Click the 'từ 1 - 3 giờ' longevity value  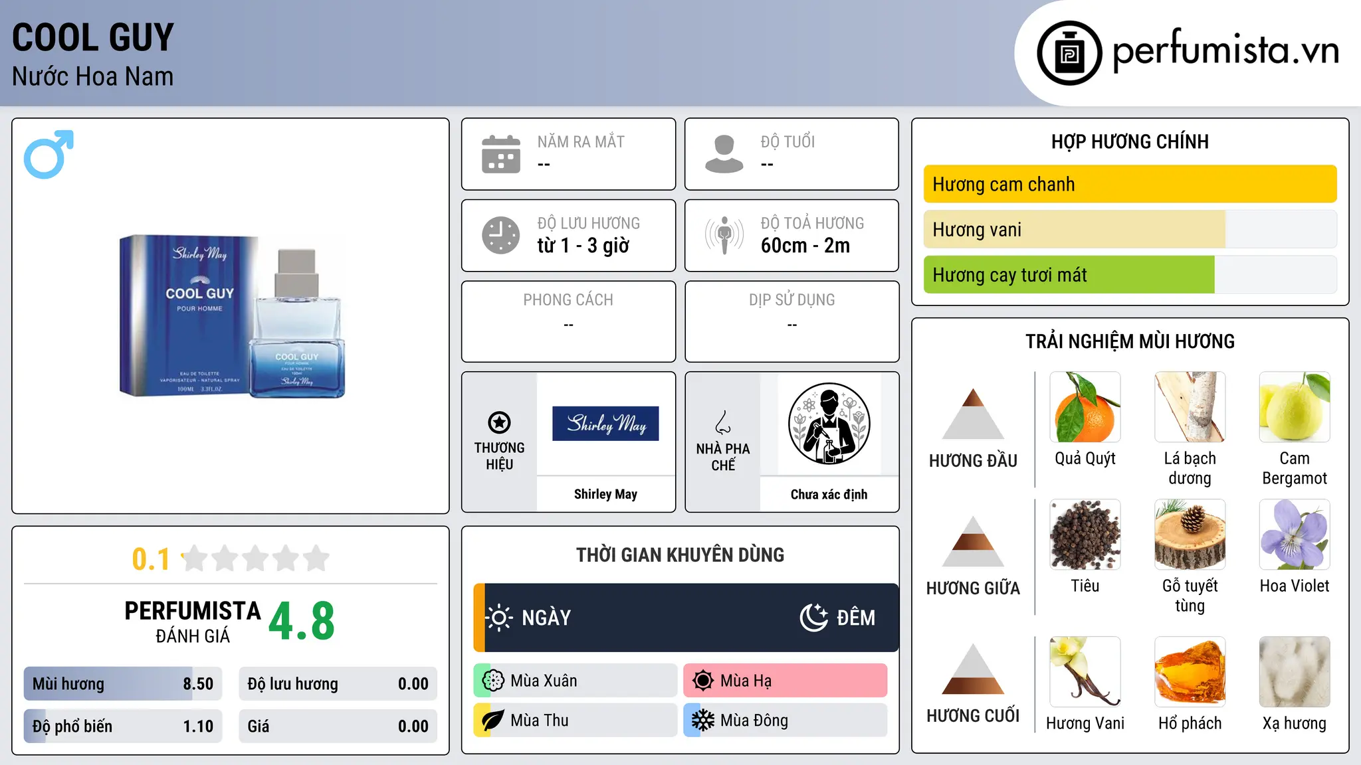(x=583, y=245)
